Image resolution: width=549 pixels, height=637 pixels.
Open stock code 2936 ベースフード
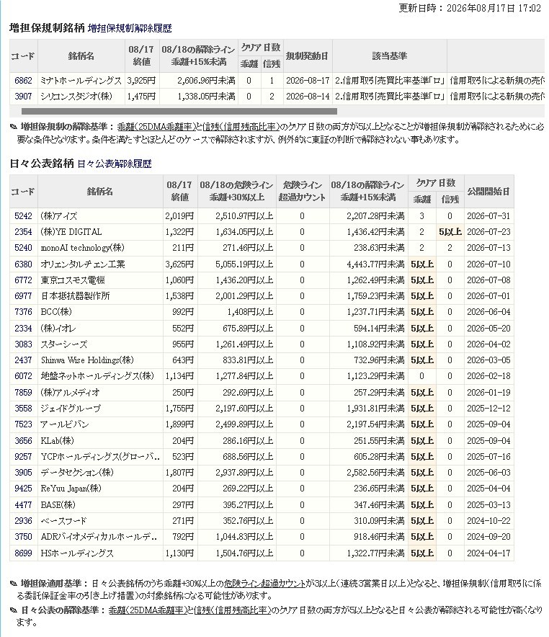coord(23,521)
